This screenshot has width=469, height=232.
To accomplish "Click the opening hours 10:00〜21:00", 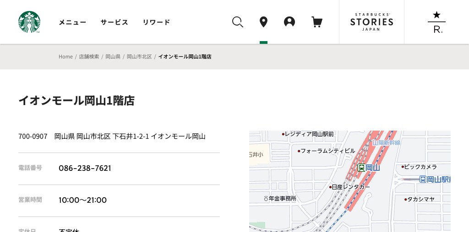I will (82, 200).
